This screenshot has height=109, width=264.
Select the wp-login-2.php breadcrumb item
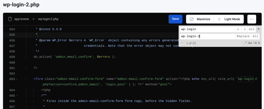[x=48, y=19]
